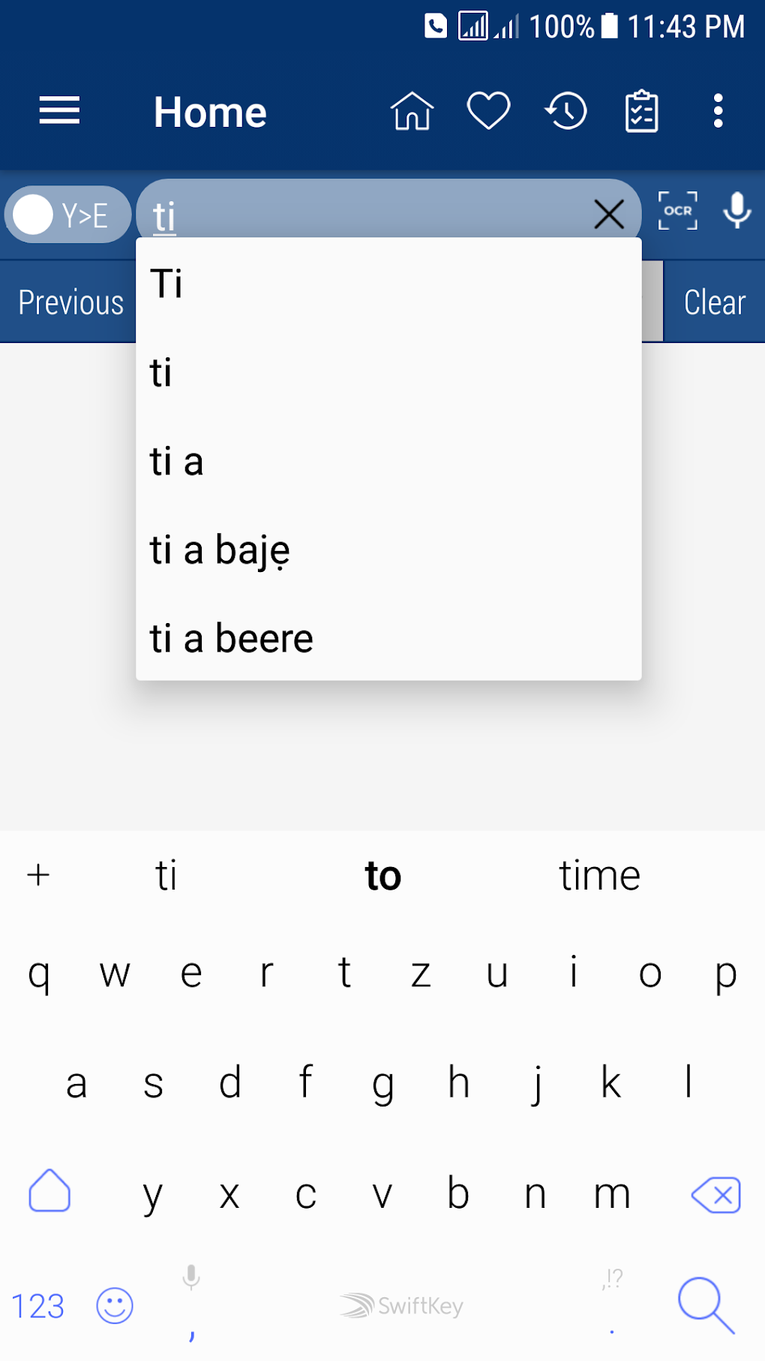This screenshot has width=765, height=1361.
Task: Open SwiftKey settings via keyboard logo
Action: click(400, 1305)
